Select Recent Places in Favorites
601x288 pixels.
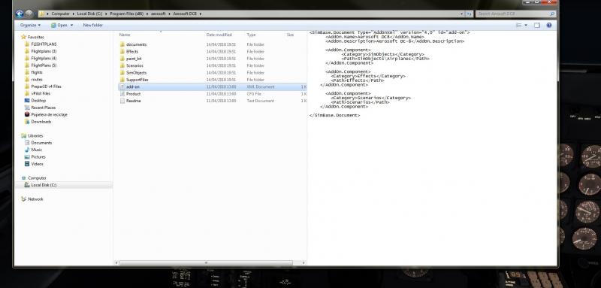pos(43,108)
